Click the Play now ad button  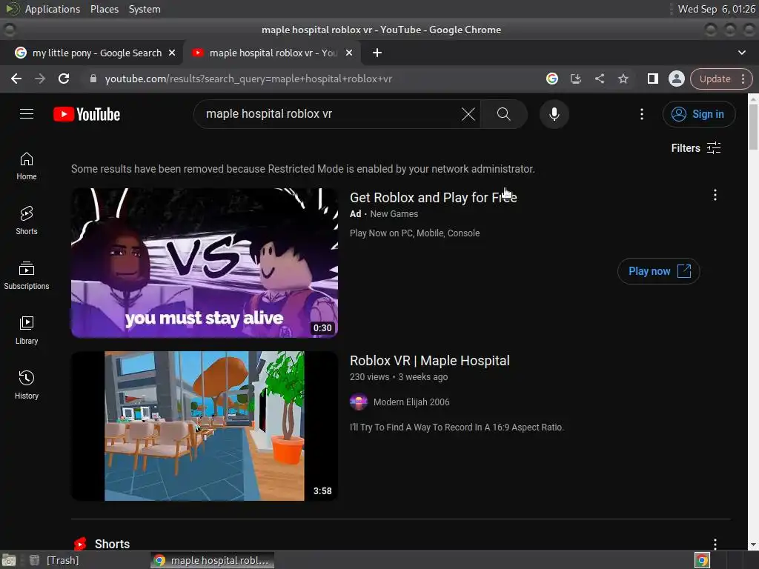[x=658, y=271]
